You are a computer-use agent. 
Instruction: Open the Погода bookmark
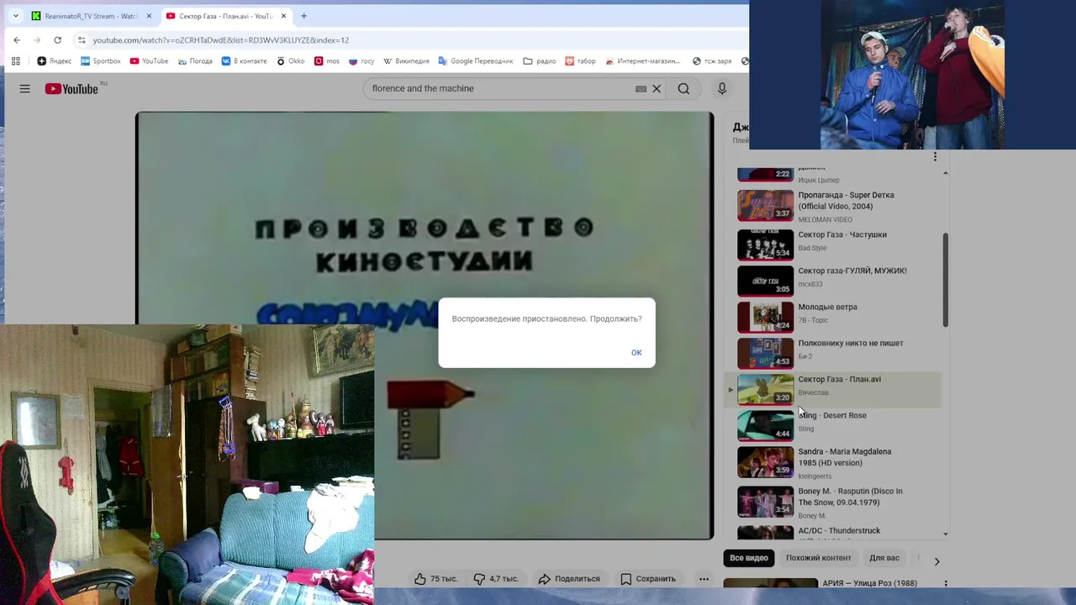click(194, 60)
